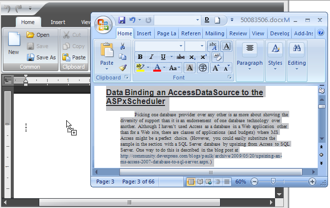Apply yellow text highlight color

(x=140, y=68)
